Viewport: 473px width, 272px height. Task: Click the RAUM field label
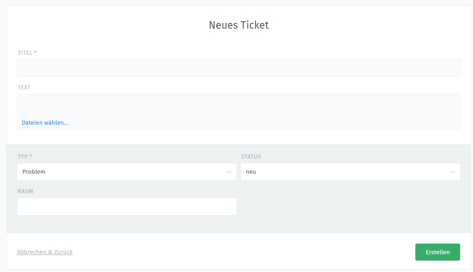(26, 191)
